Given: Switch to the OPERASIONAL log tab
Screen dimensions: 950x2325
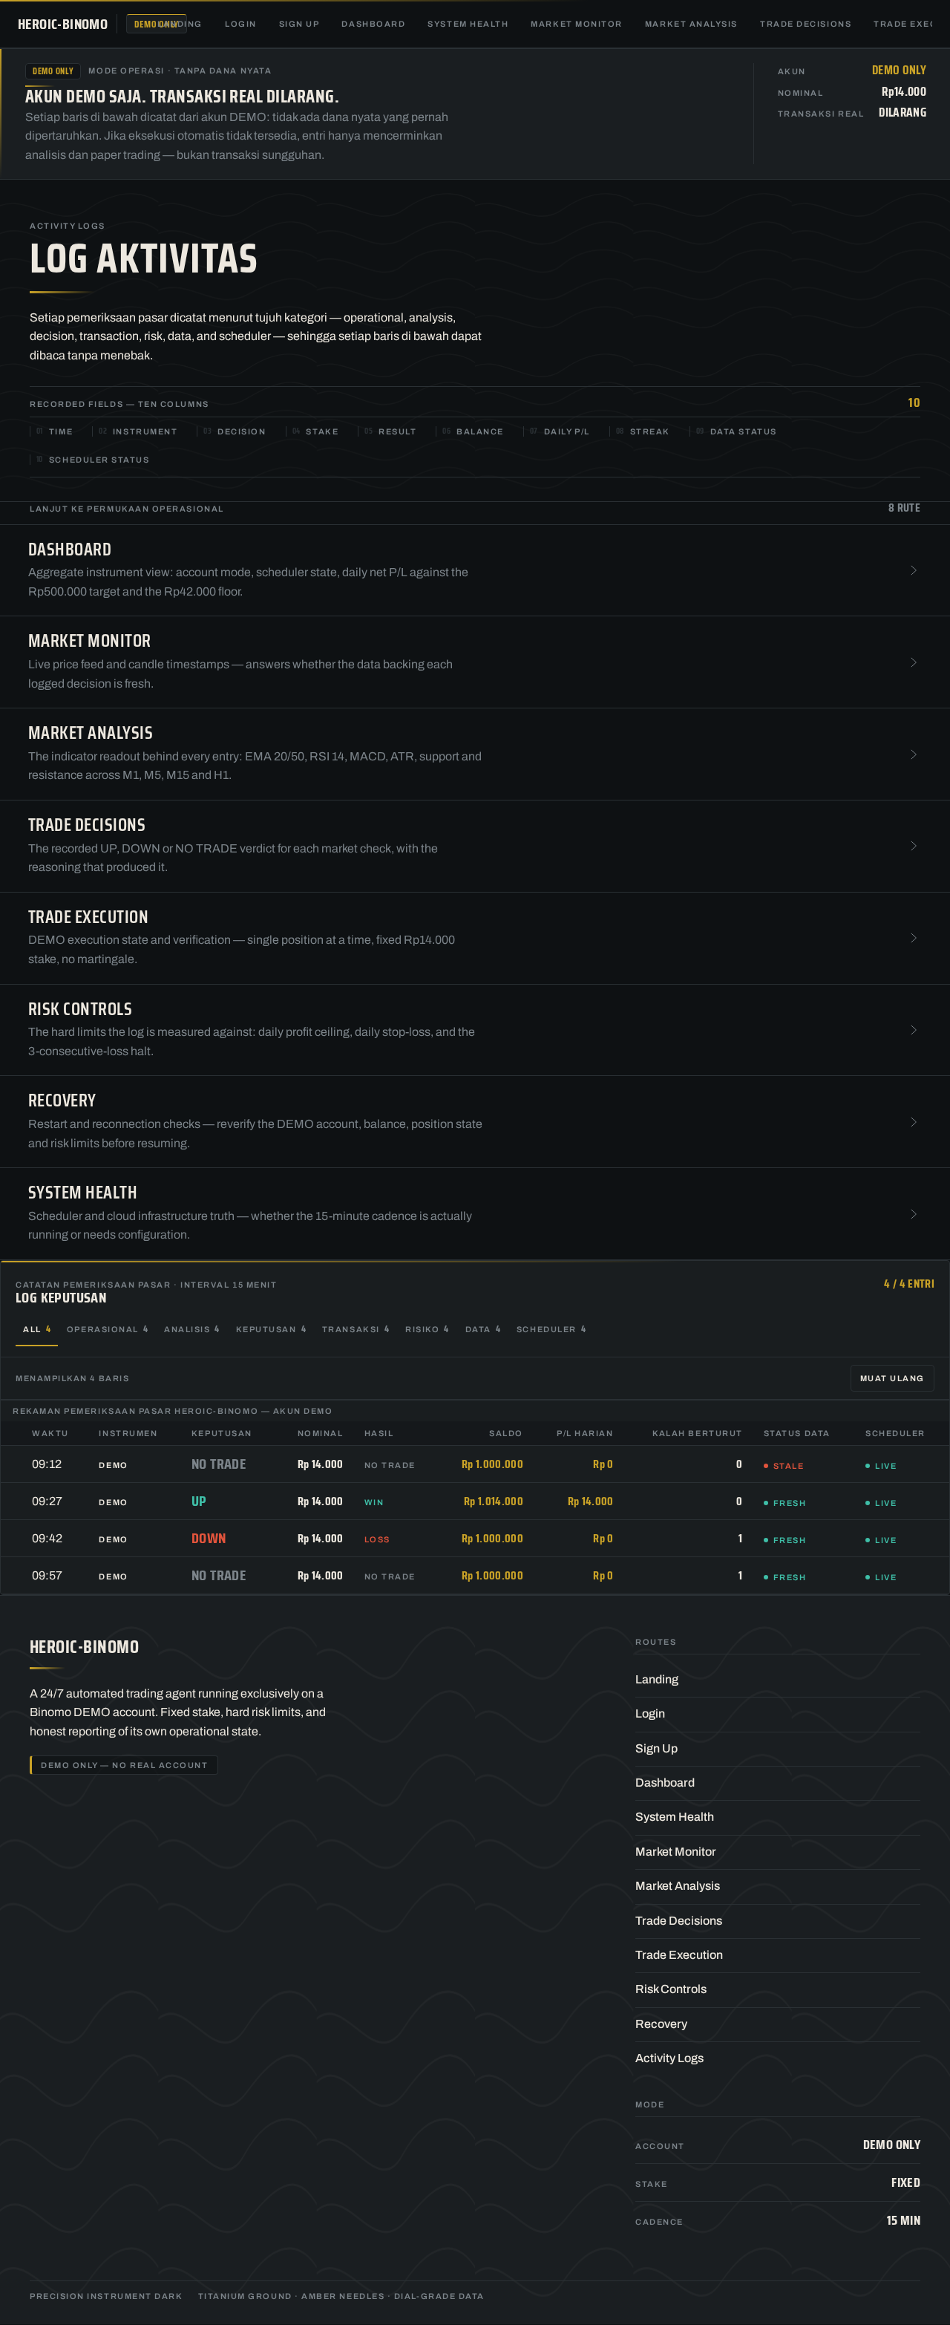Looking at the screenshot, I should 108,1329.
